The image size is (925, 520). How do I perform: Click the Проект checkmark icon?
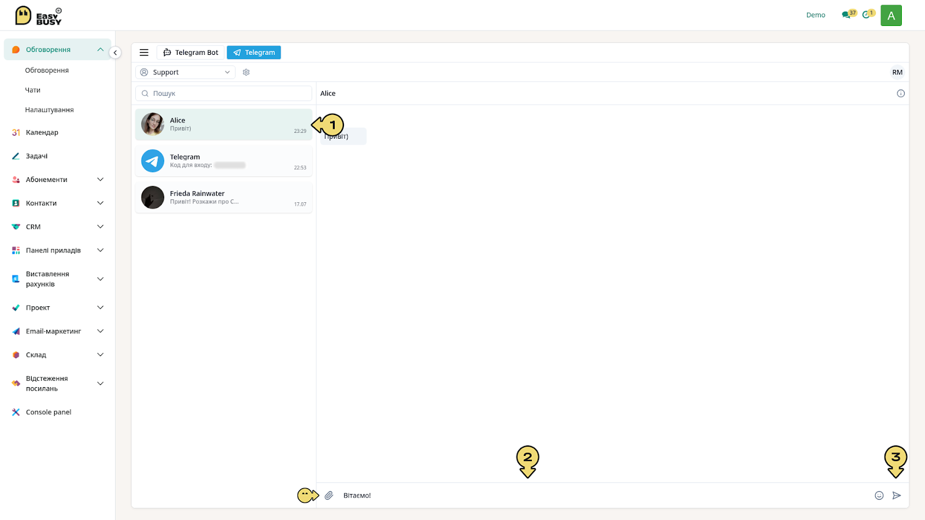[x=16, y=308]
